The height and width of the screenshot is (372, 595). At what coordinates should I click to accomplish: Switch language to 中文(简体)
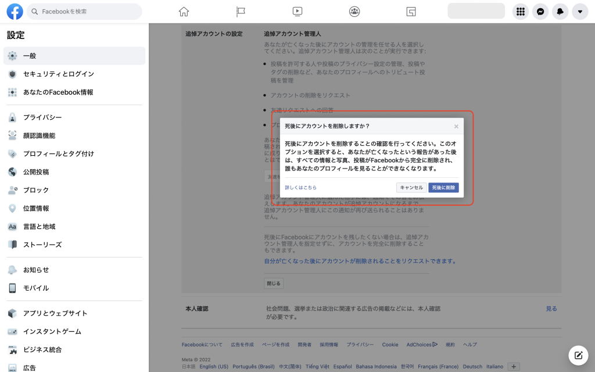(x=291, y=367)
